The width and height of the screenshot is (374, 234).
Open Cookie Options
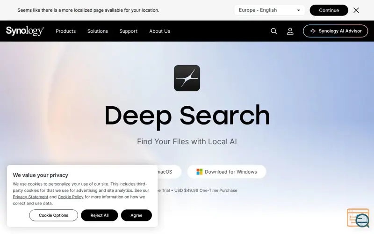coord(53,215)
